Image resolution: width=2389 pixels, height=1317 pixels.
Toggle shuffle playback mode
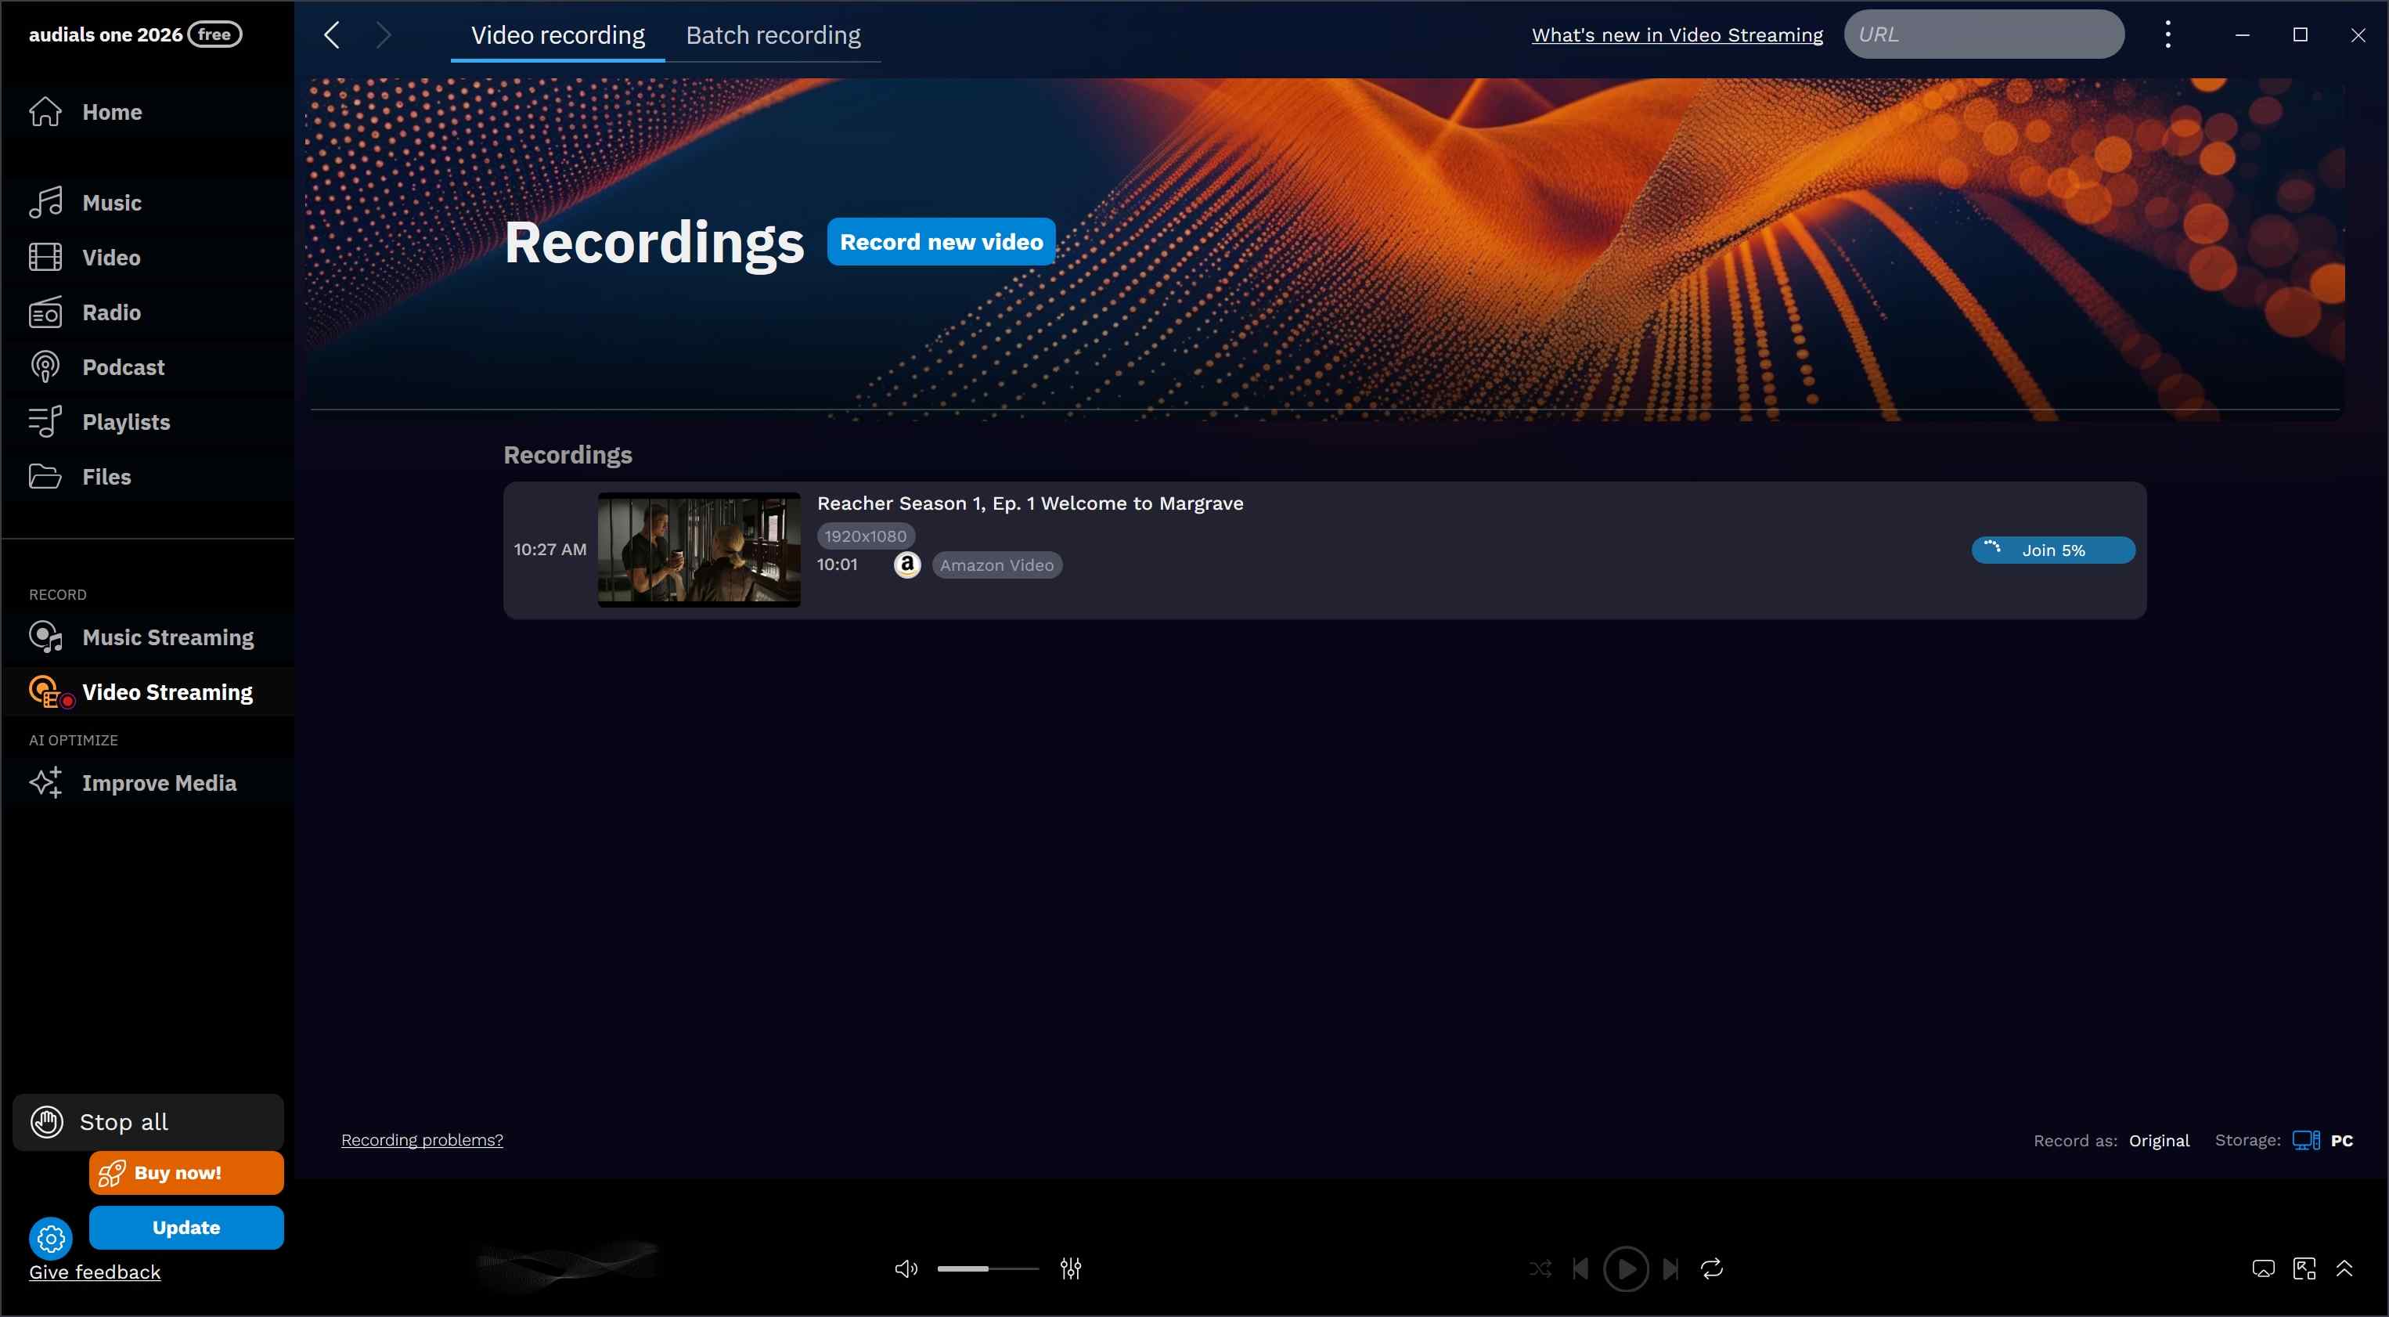[1540, 1268]
